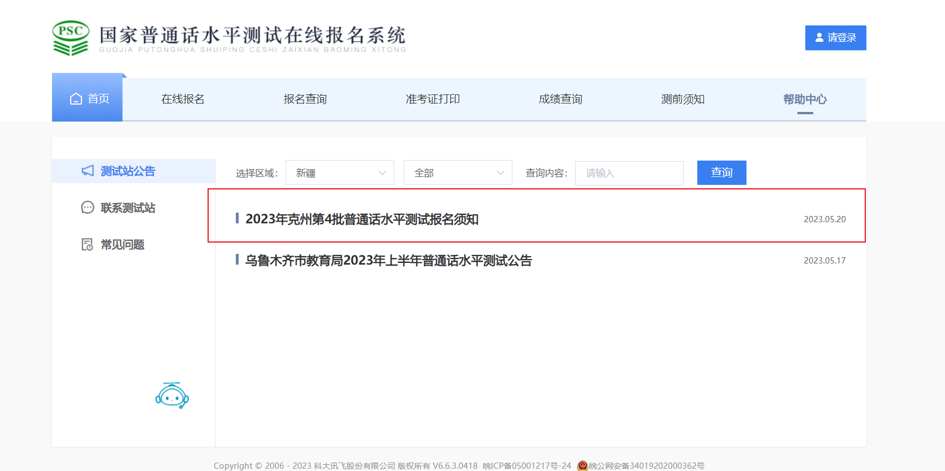Expand the 新疆 region dropdown
Screen dimensions: 945x471
point(339,173)
